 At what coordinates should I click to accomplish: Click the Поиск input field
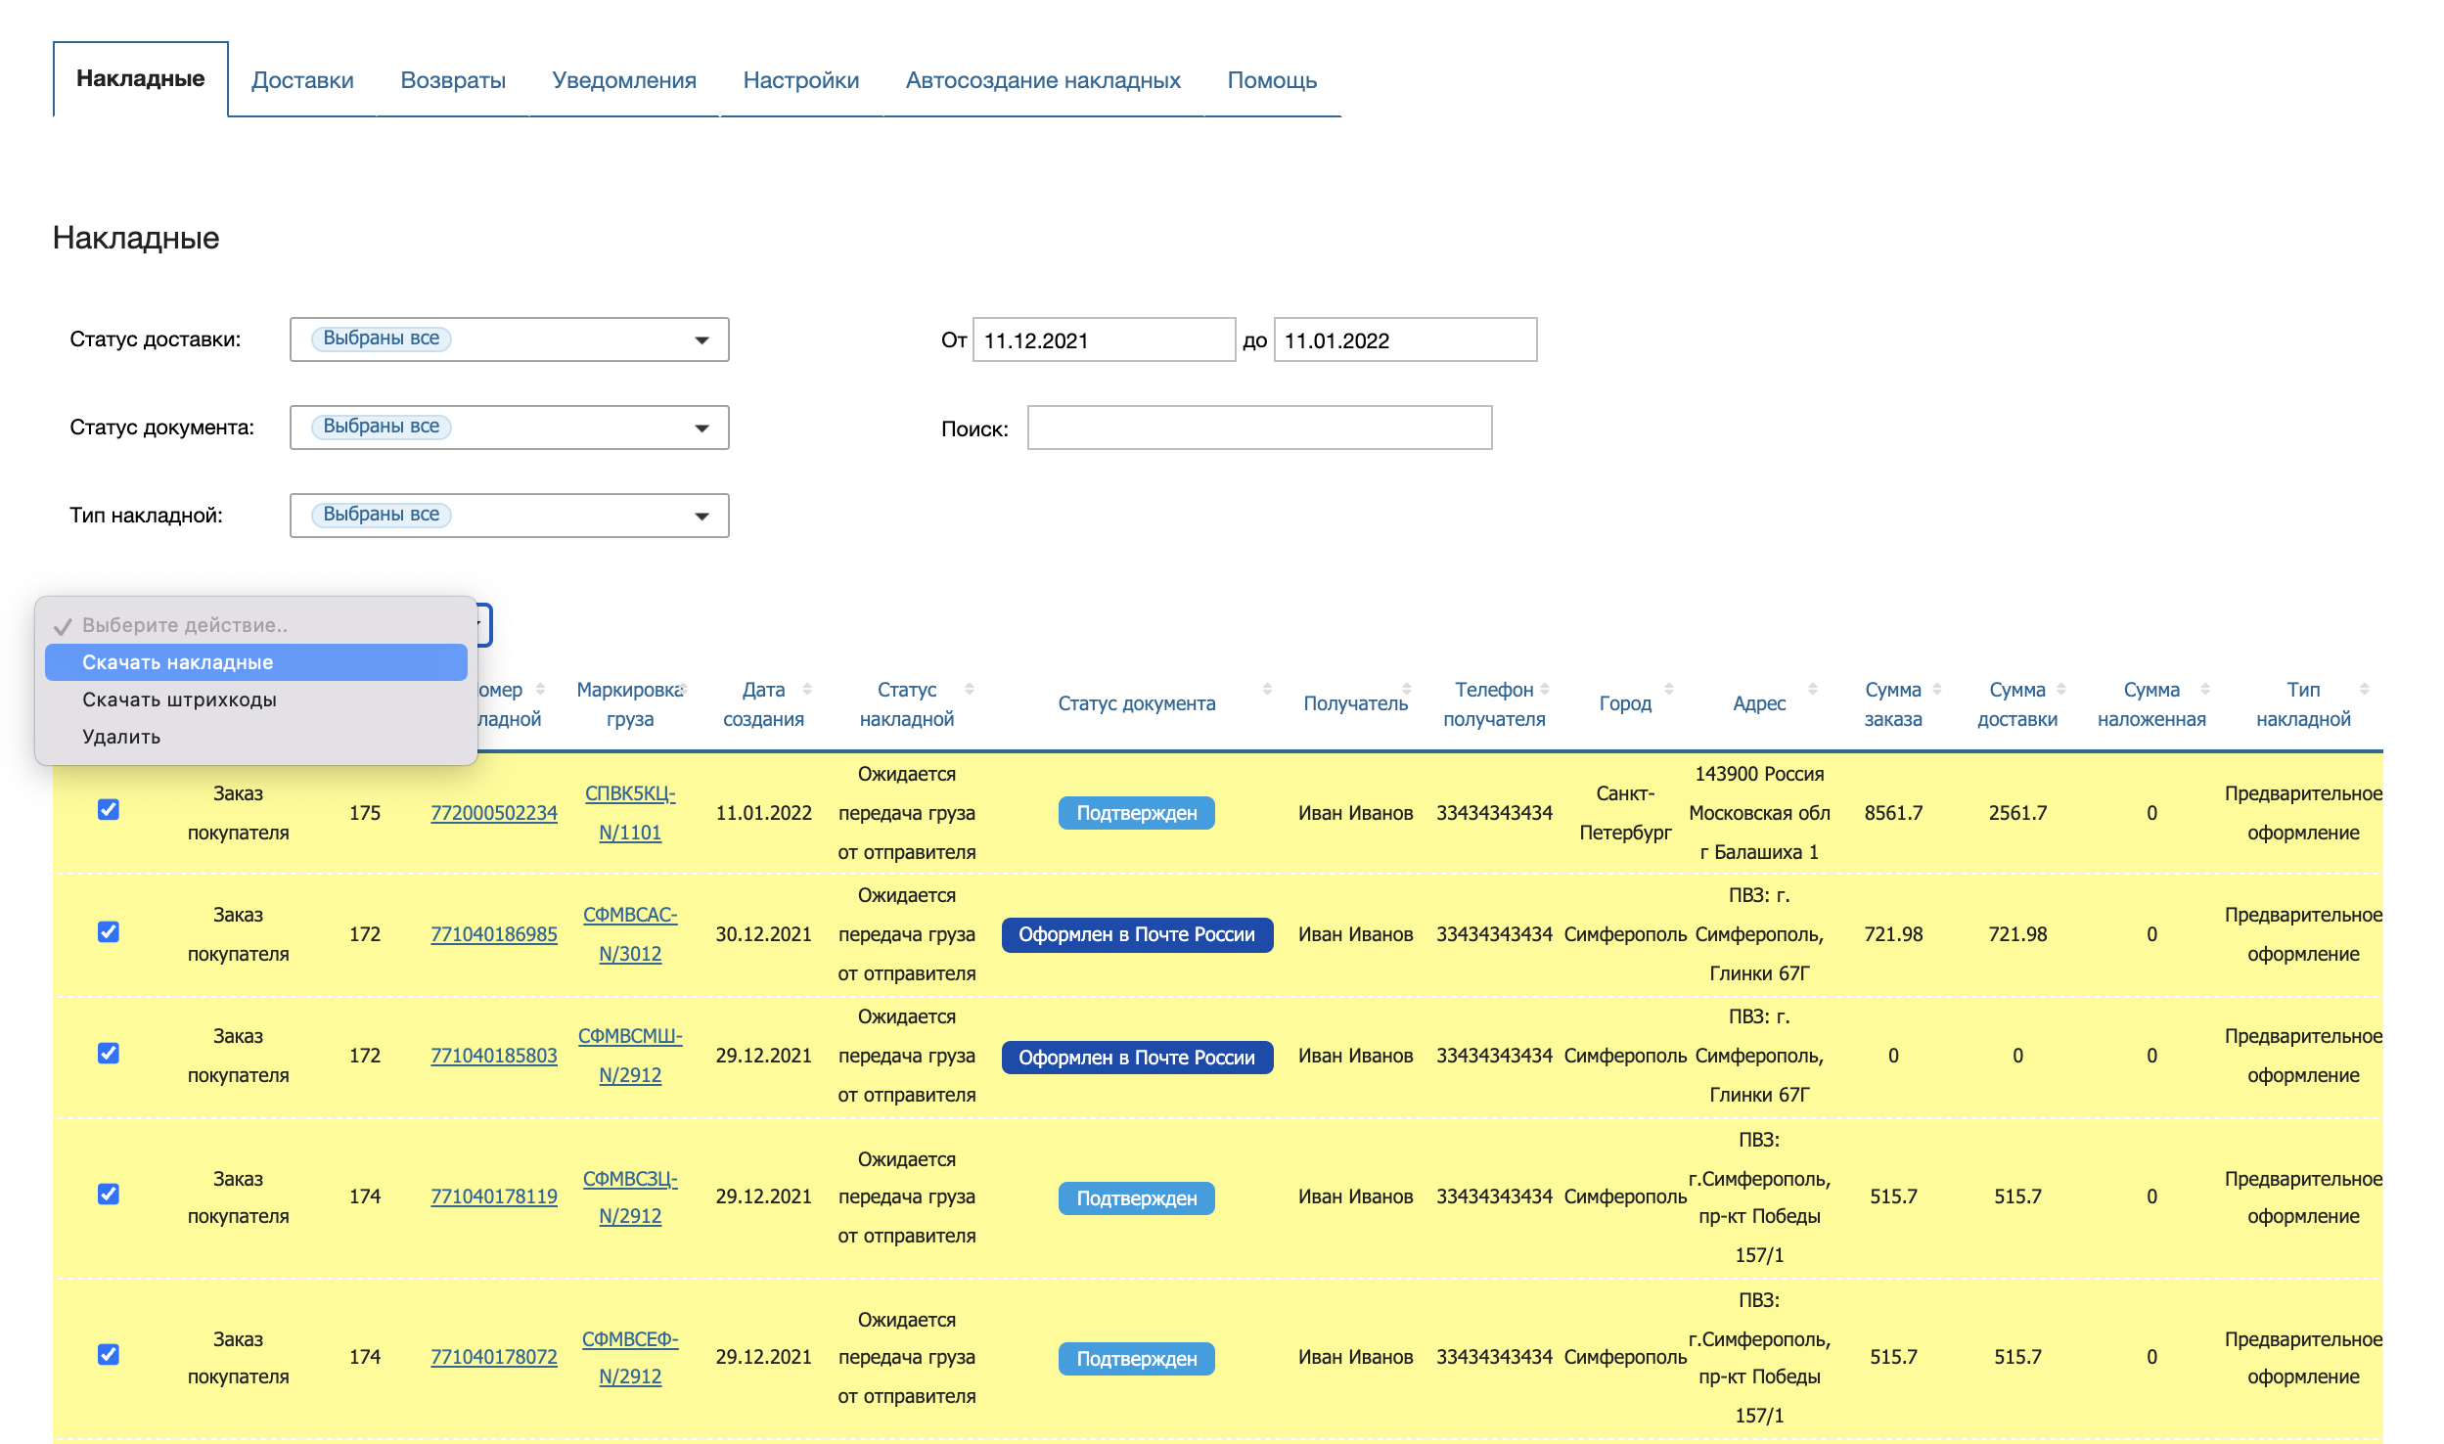click(x=1259, y=428)
